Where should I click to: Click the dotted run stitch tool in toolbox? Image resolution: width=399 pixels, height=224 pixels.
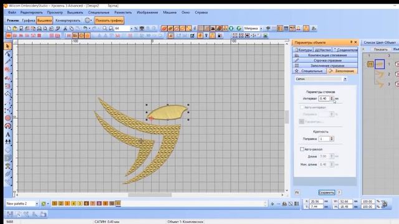tap(8, 102)
